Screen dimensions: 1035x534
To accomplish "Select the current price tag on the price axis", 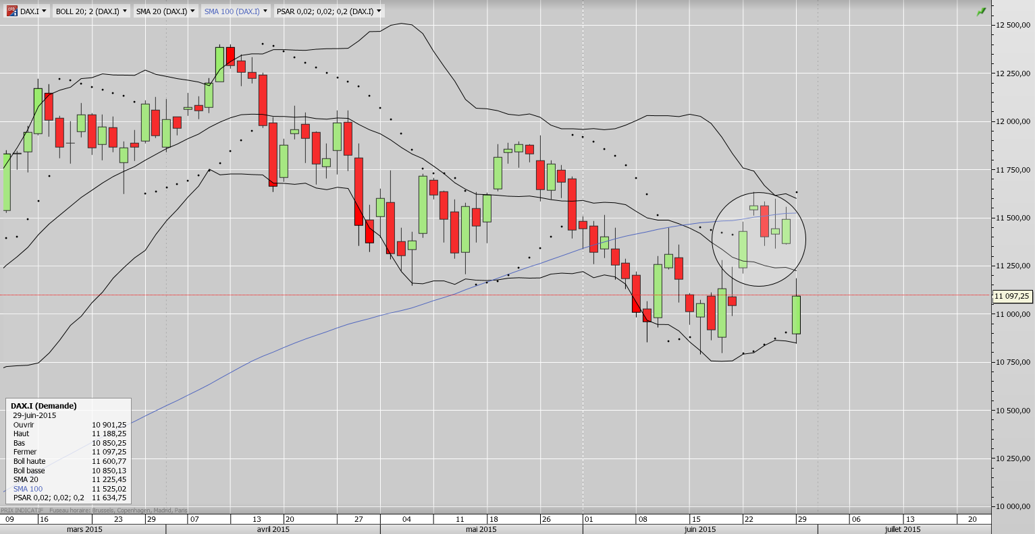I will [x=1012, y=296].
